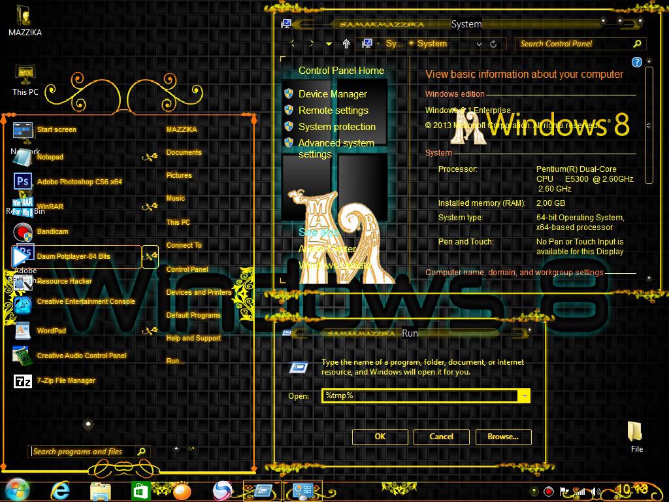Open Music from start menu

click(176, 199)
